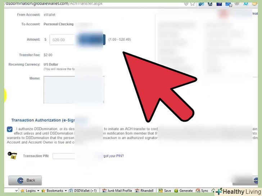Tick the 'I authorize DSDomination' checkbox

pyautogui.click(x=10, y=129)
